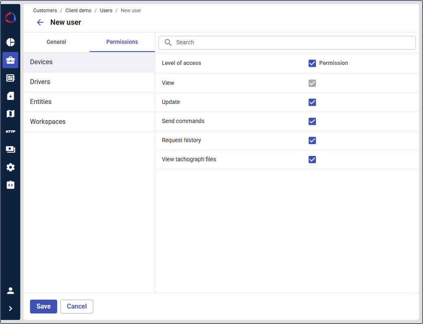Open the media card icon in the sidebar
Viewport: 423px width, 324px height.
pos(10,149)
